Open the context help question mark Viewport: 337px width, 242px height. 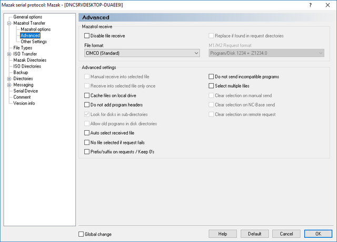[310, 5]
